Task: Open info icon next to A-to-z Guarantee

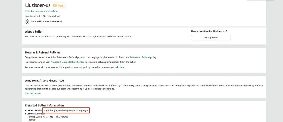Action: click(61, 22)
